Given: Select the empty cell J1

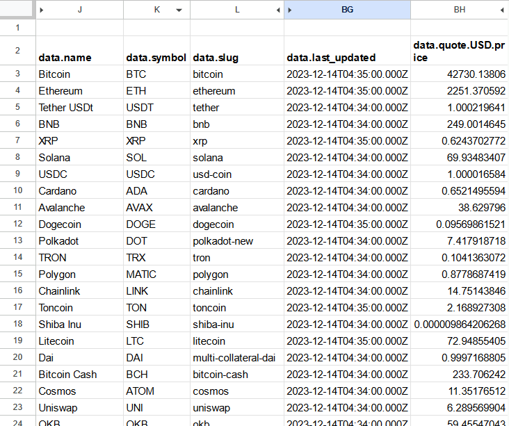Looking at the screenshot, I should [x=79, y=28].
